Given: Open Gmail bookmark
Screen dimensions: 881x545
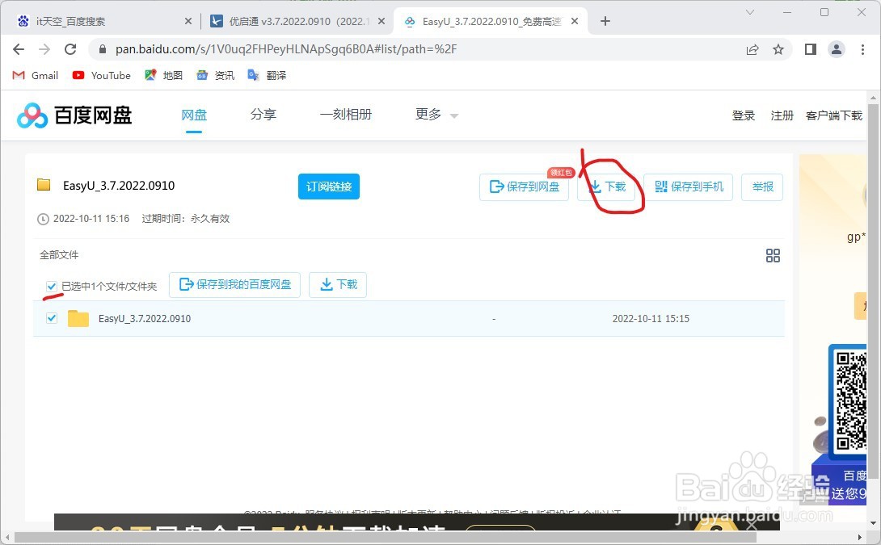Looking at the screenshot, I should 36,75.
